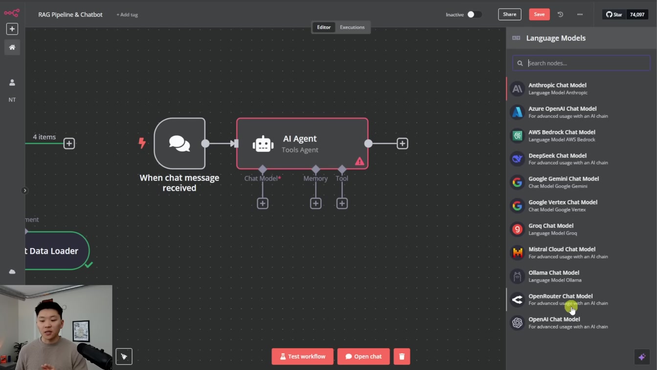Click the workflow name RAG Pipeline & Chatbot
This screenshot has width=657, height=370.
(70, 15)
